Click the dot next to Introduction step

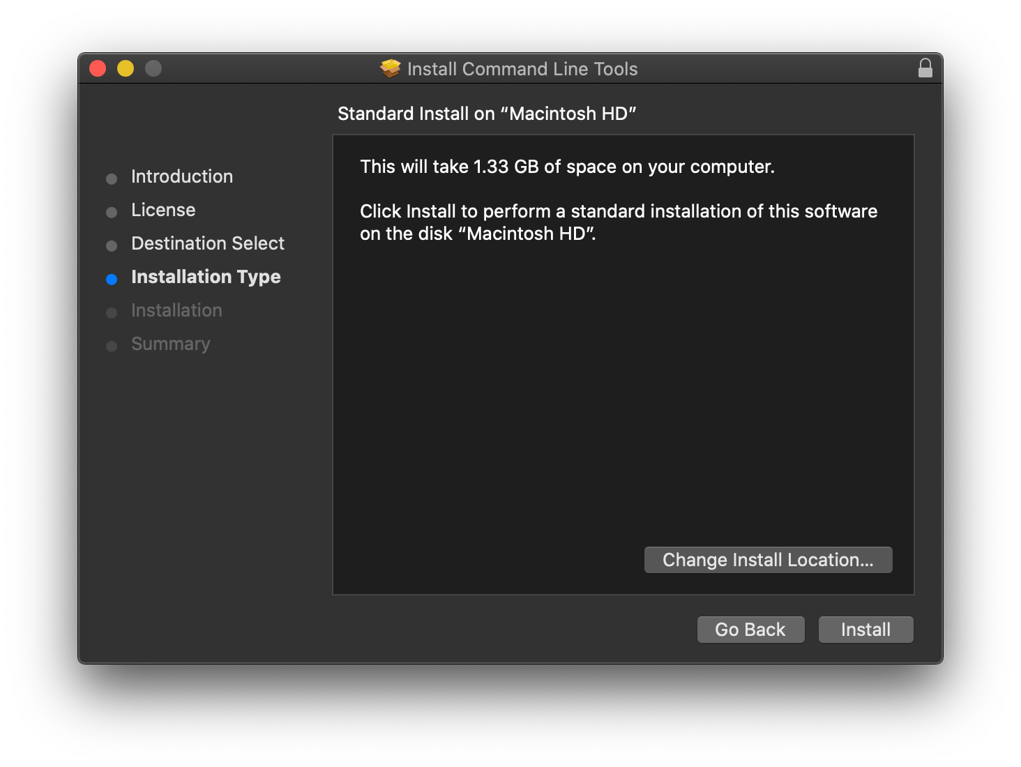tap(112, 179)
